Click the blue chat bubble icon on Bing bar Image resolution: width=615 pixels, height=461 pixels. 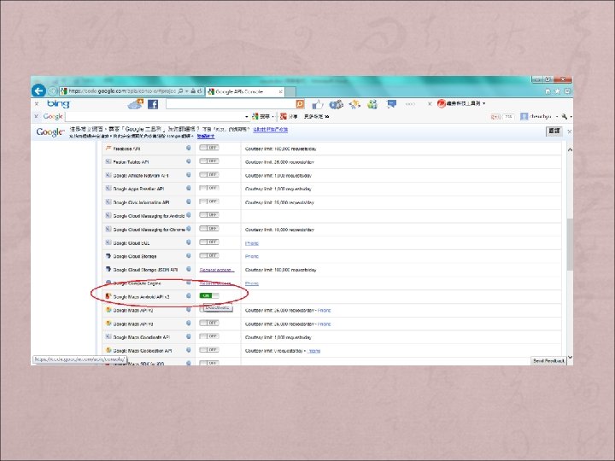tap(391, 104)
